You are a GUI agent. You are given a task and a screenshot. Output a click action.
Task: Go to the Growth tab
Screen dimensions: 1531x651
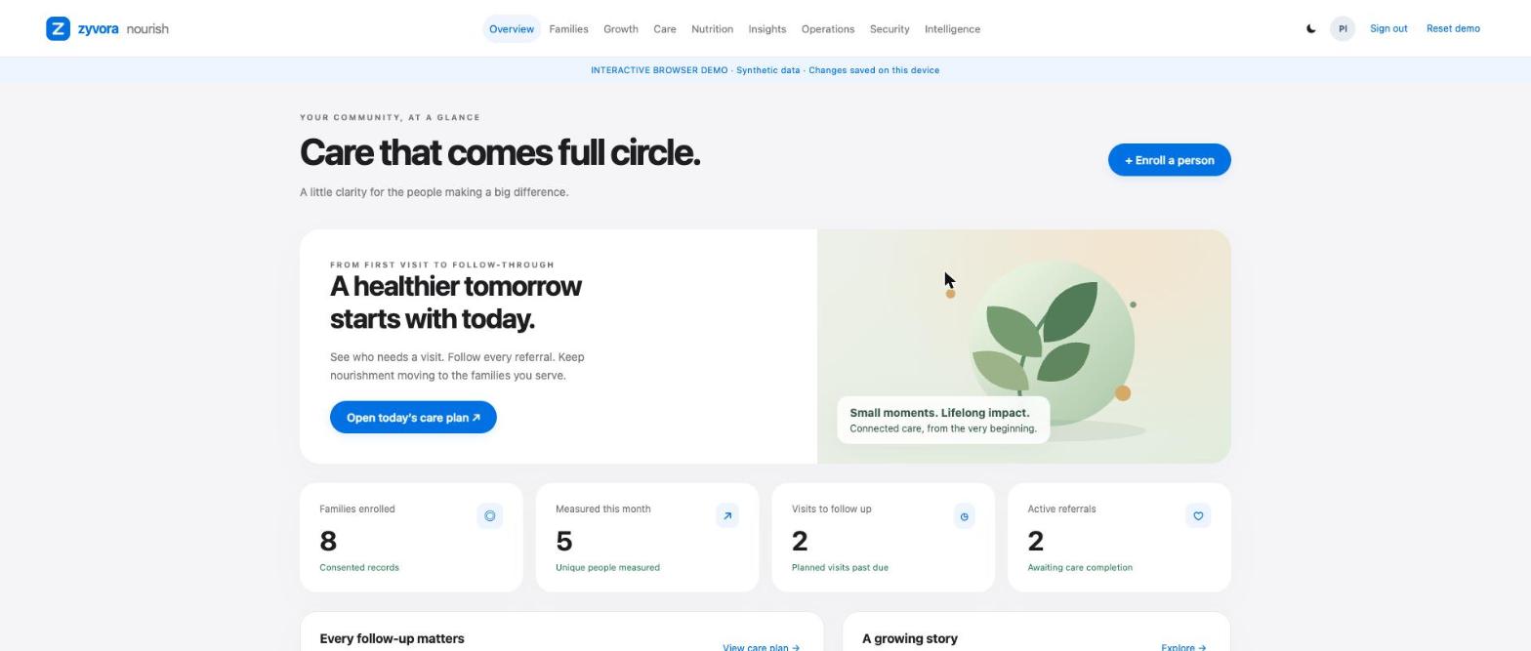pyautogui.click(x=621, y=28)
